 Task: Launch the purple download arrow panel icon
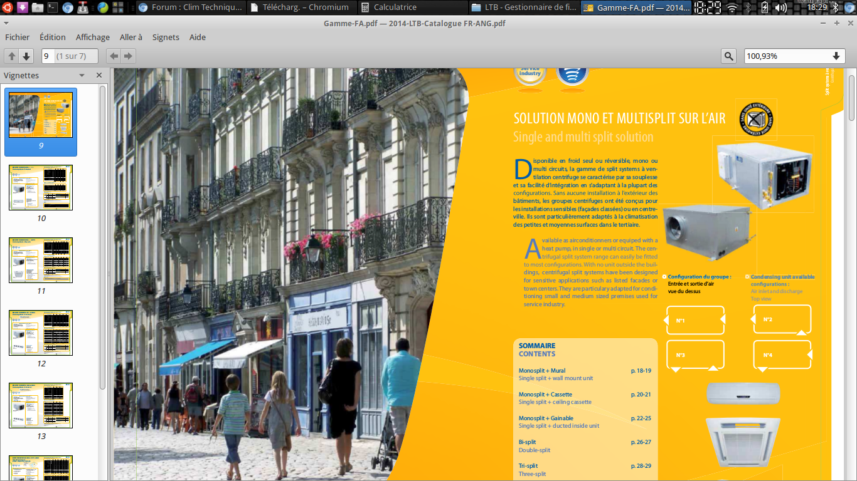[22, 8]
